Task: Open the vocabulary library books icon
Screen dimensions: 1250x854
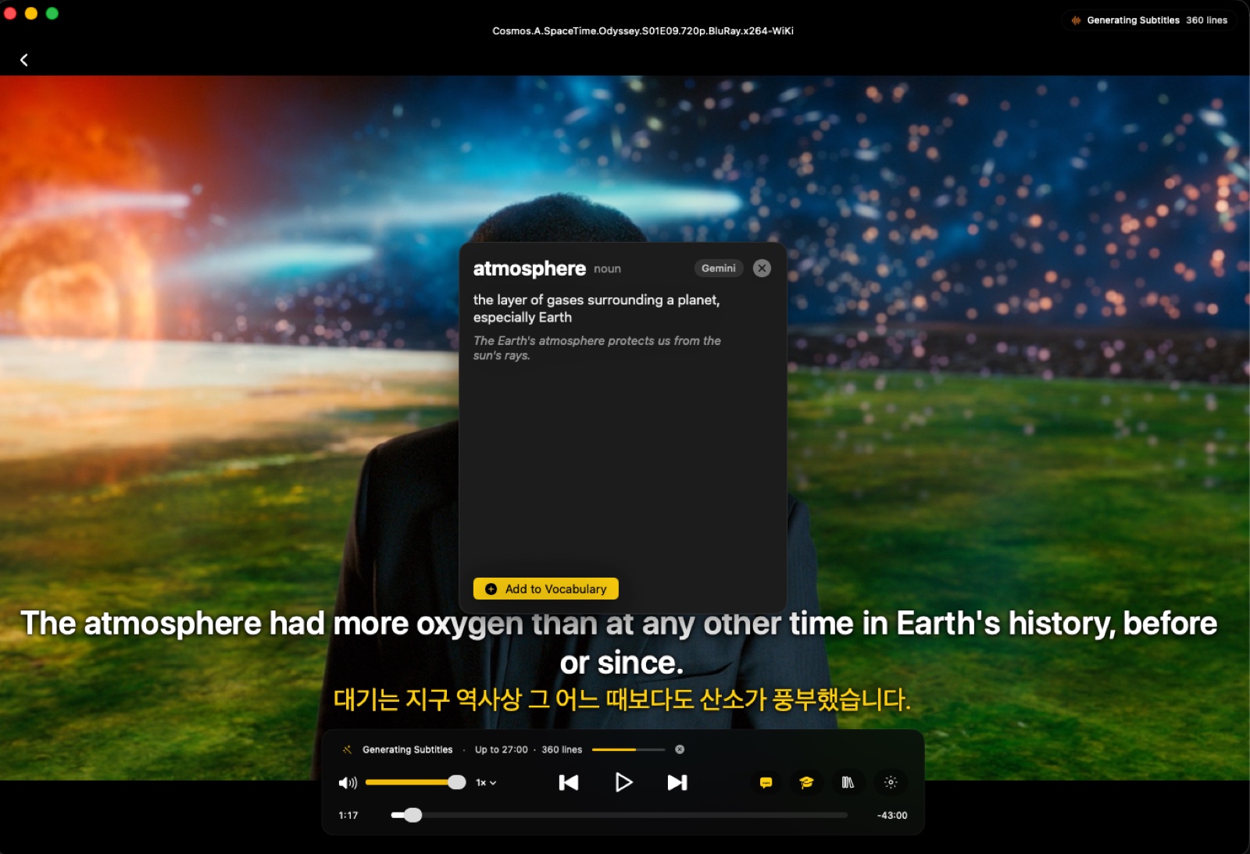Action: pos(848,782)
